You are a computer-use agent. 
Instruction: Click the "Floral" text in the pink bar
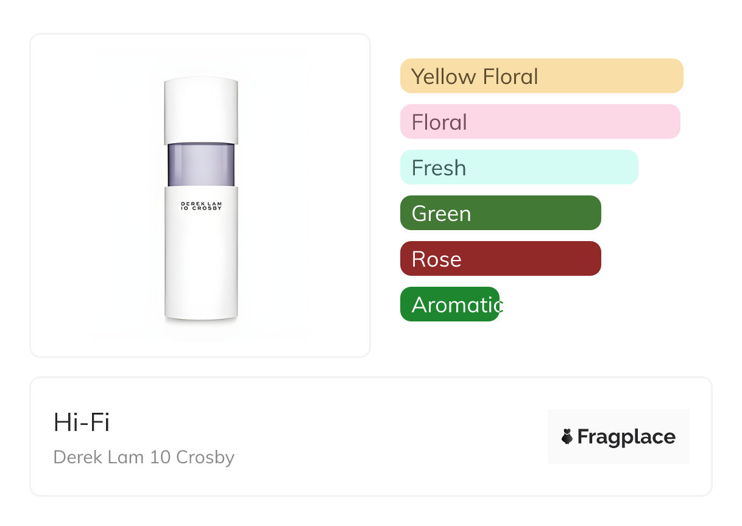pyautogui.click(x=439, y=122)
